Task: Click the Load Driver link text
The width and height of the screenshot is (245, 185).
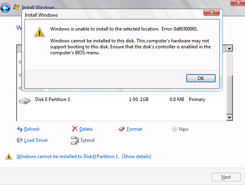Action: (36, 140)
